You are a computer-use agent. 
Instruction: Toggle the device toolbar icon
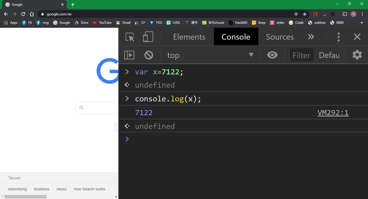[x=148, y=37]
